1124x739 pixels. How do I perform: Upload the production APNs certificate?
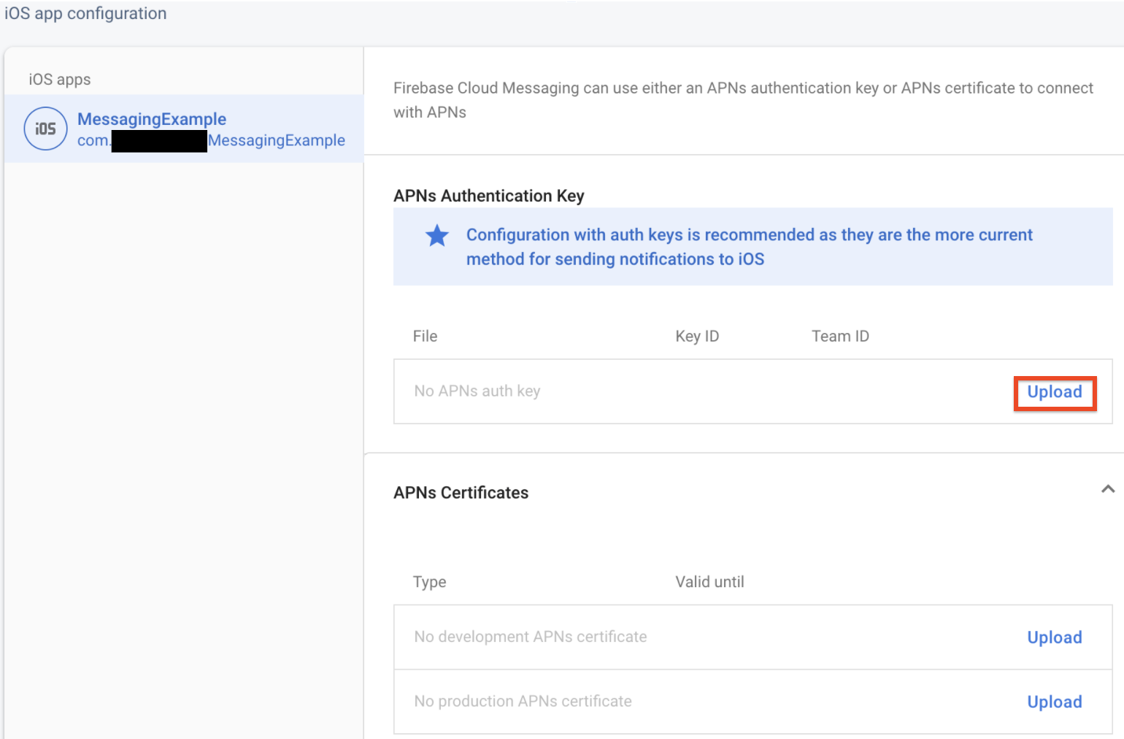click(x=1054, y=702)
